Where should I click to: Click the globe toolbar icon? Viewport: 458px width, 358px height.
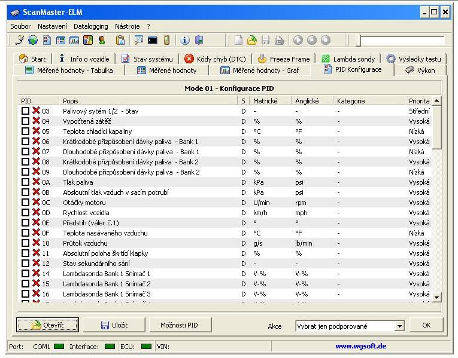[x=33, y=40]
